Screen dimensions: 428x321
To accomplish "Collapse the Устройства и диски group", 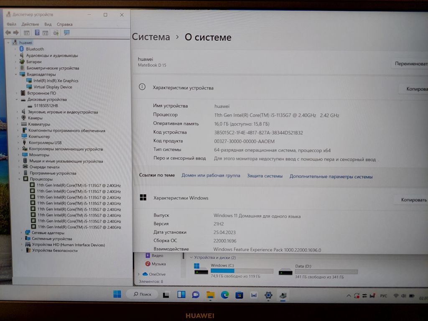I will click(191, 257).
